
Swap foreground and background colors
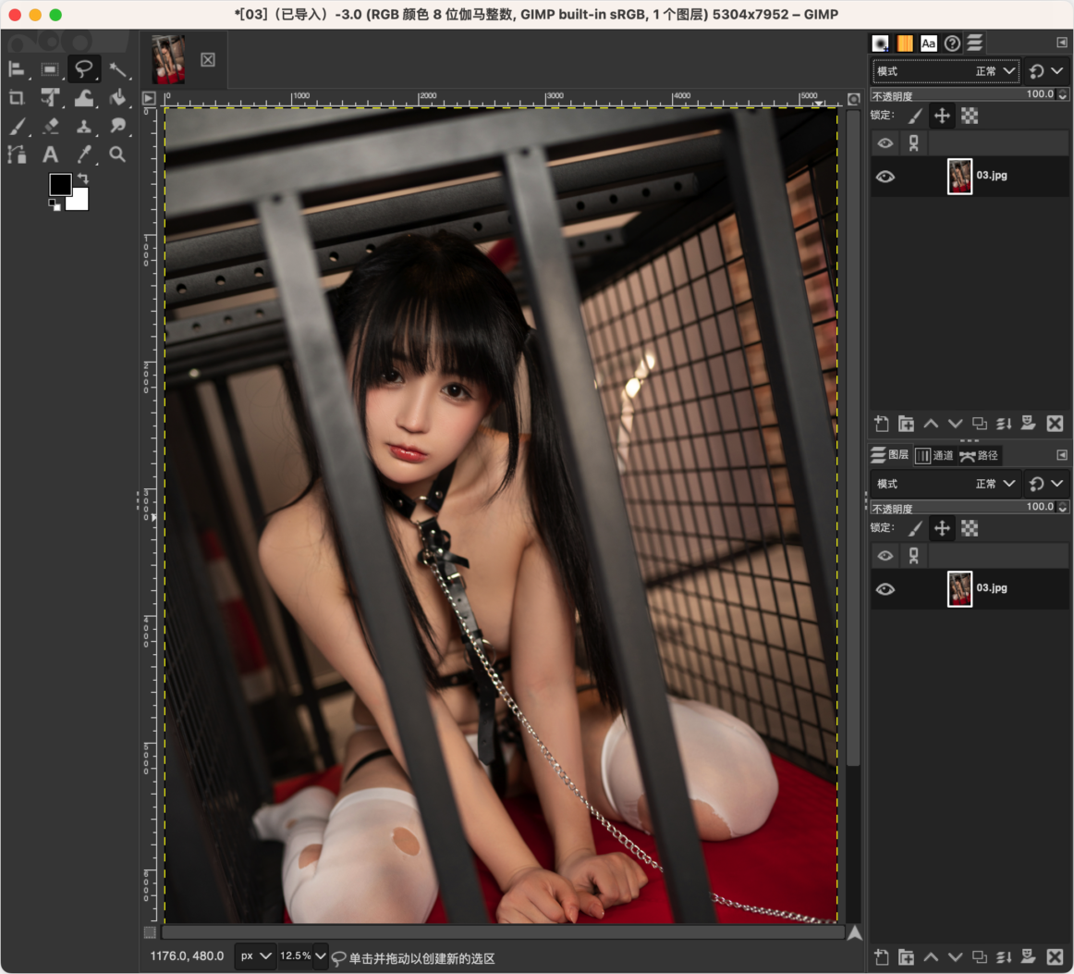tap(83, 179)
